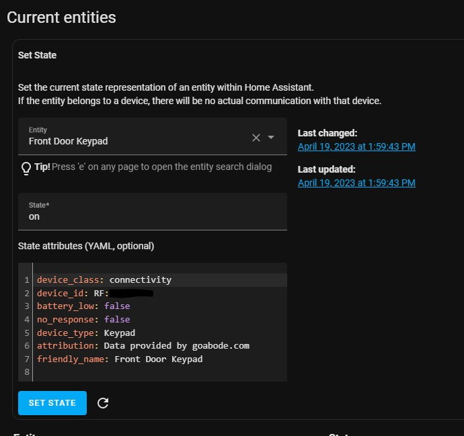Expand the Entity dropdown arrow
The height and width of the screenshot is (436, 464).
pos(271,138)
